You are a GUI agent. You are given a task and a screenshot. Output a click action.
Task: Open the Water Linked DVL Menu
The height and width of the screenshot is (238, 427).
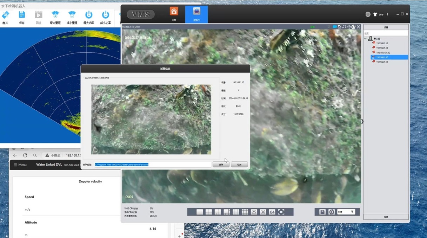coord(20,165)
